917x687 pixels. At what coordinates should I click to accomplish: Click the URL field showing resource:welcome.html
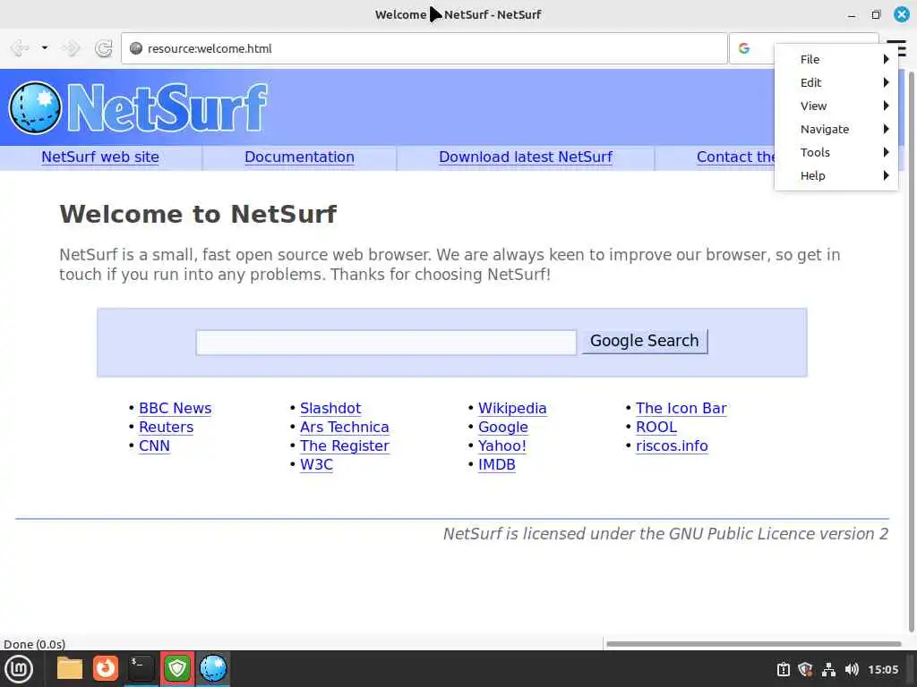424,48
